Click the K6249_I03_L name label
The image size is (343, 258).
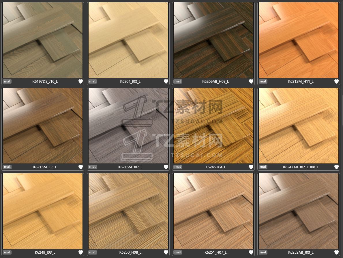coord(45,252)
